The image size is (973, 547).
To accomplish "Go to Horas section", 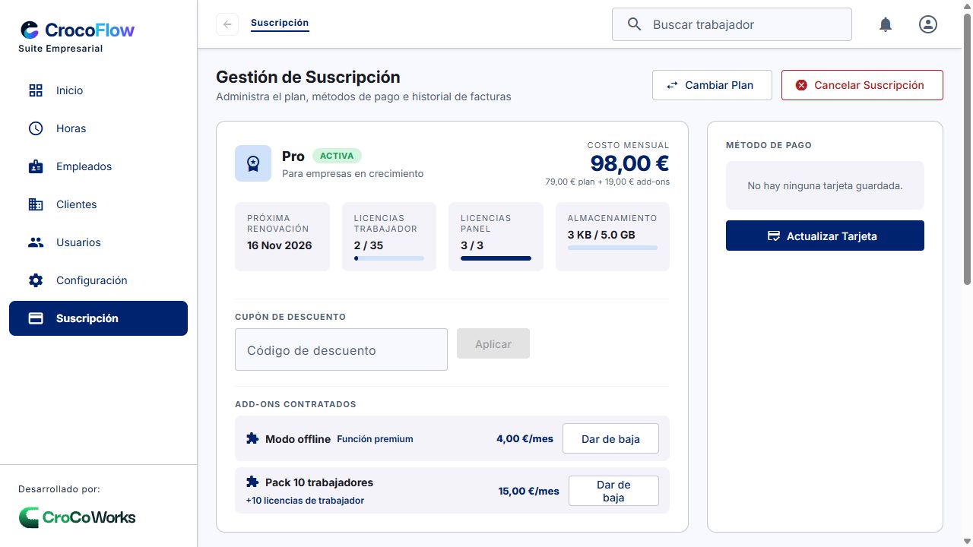I will (98, 128).
